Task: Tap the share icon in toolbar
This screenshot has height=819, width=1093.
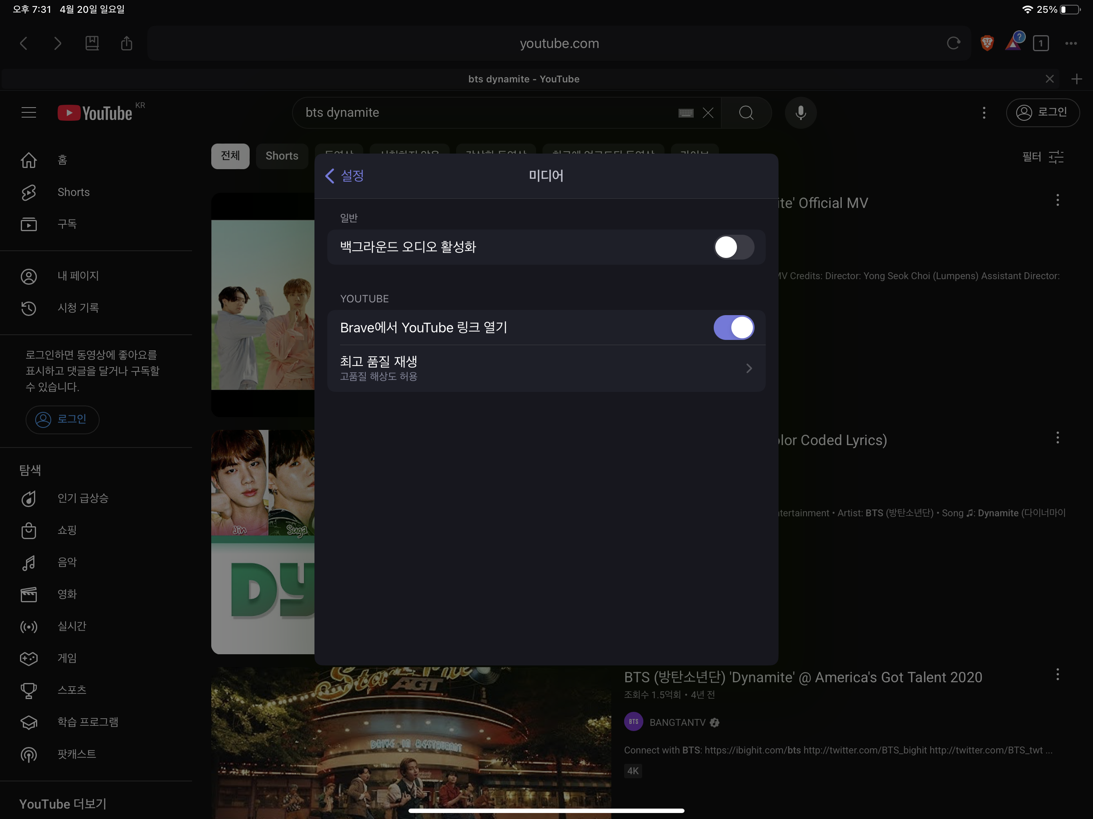Action: (126, 44)
